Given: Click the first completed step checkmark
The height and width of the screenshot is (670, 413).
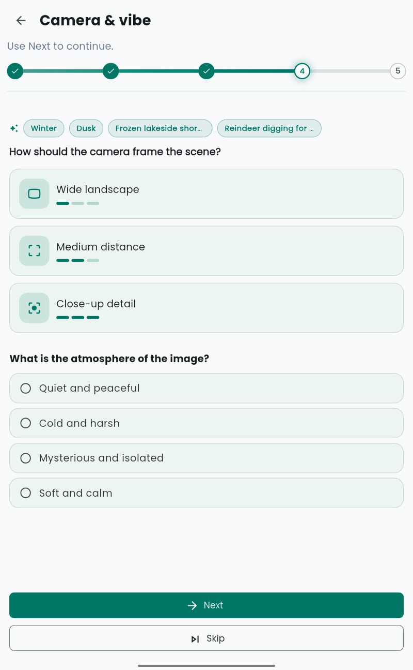Looking at the screenshot, I should click(15, 71).
